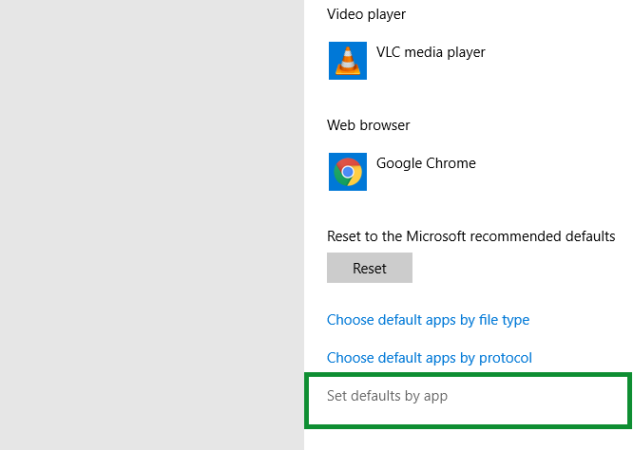This screenshot has height=450, width=633.
Task: Click the word 'protocol' in the link
Action: (505, 358)
